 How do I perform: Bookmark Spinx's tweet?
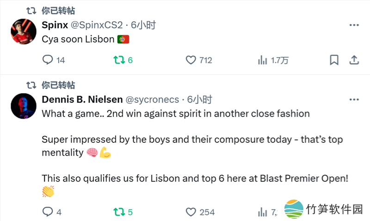[334, 60]
